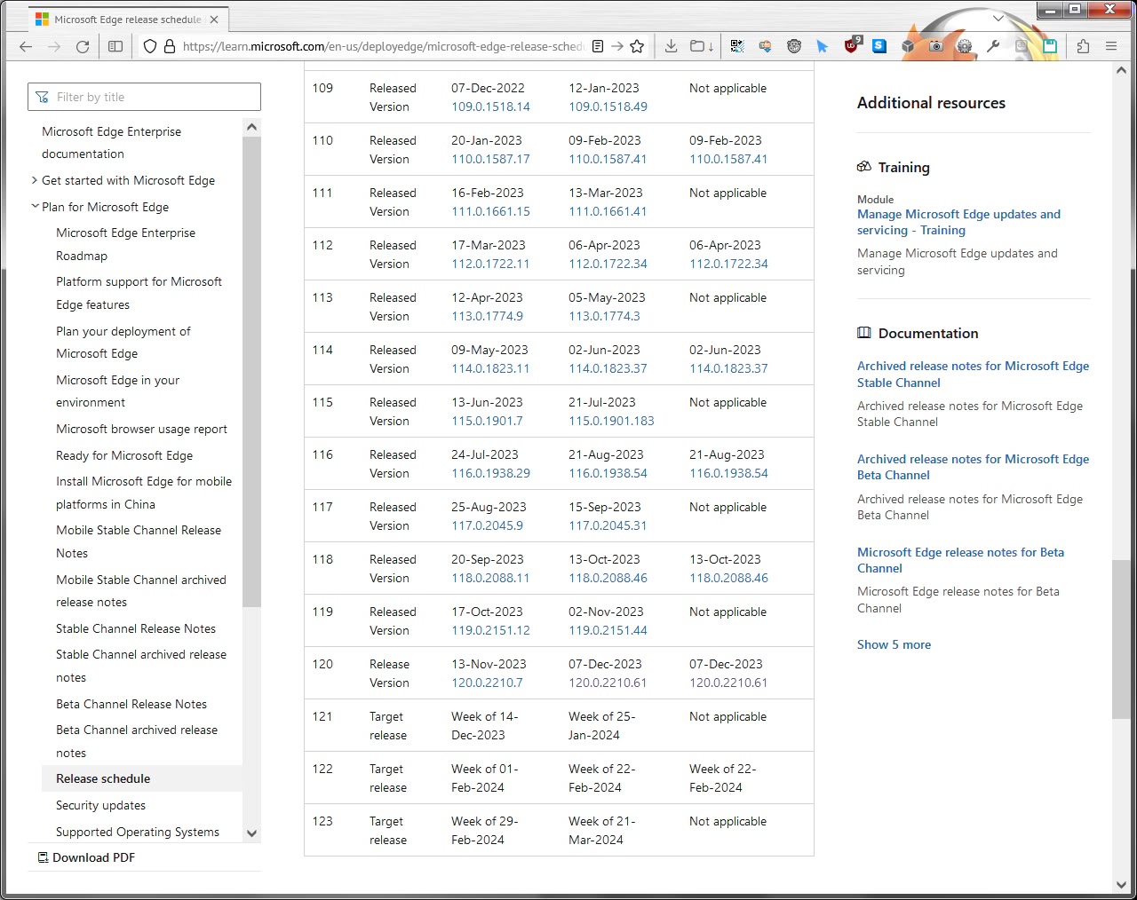
Task: Open Archived release notes for Stable Channel
Action: click(x=973, y=374)
